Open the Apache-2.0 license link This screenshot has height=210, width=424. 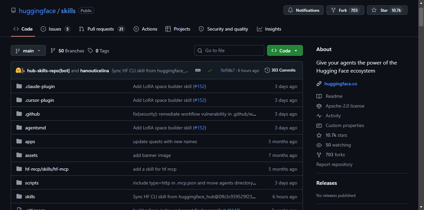(x=345, y=106)
